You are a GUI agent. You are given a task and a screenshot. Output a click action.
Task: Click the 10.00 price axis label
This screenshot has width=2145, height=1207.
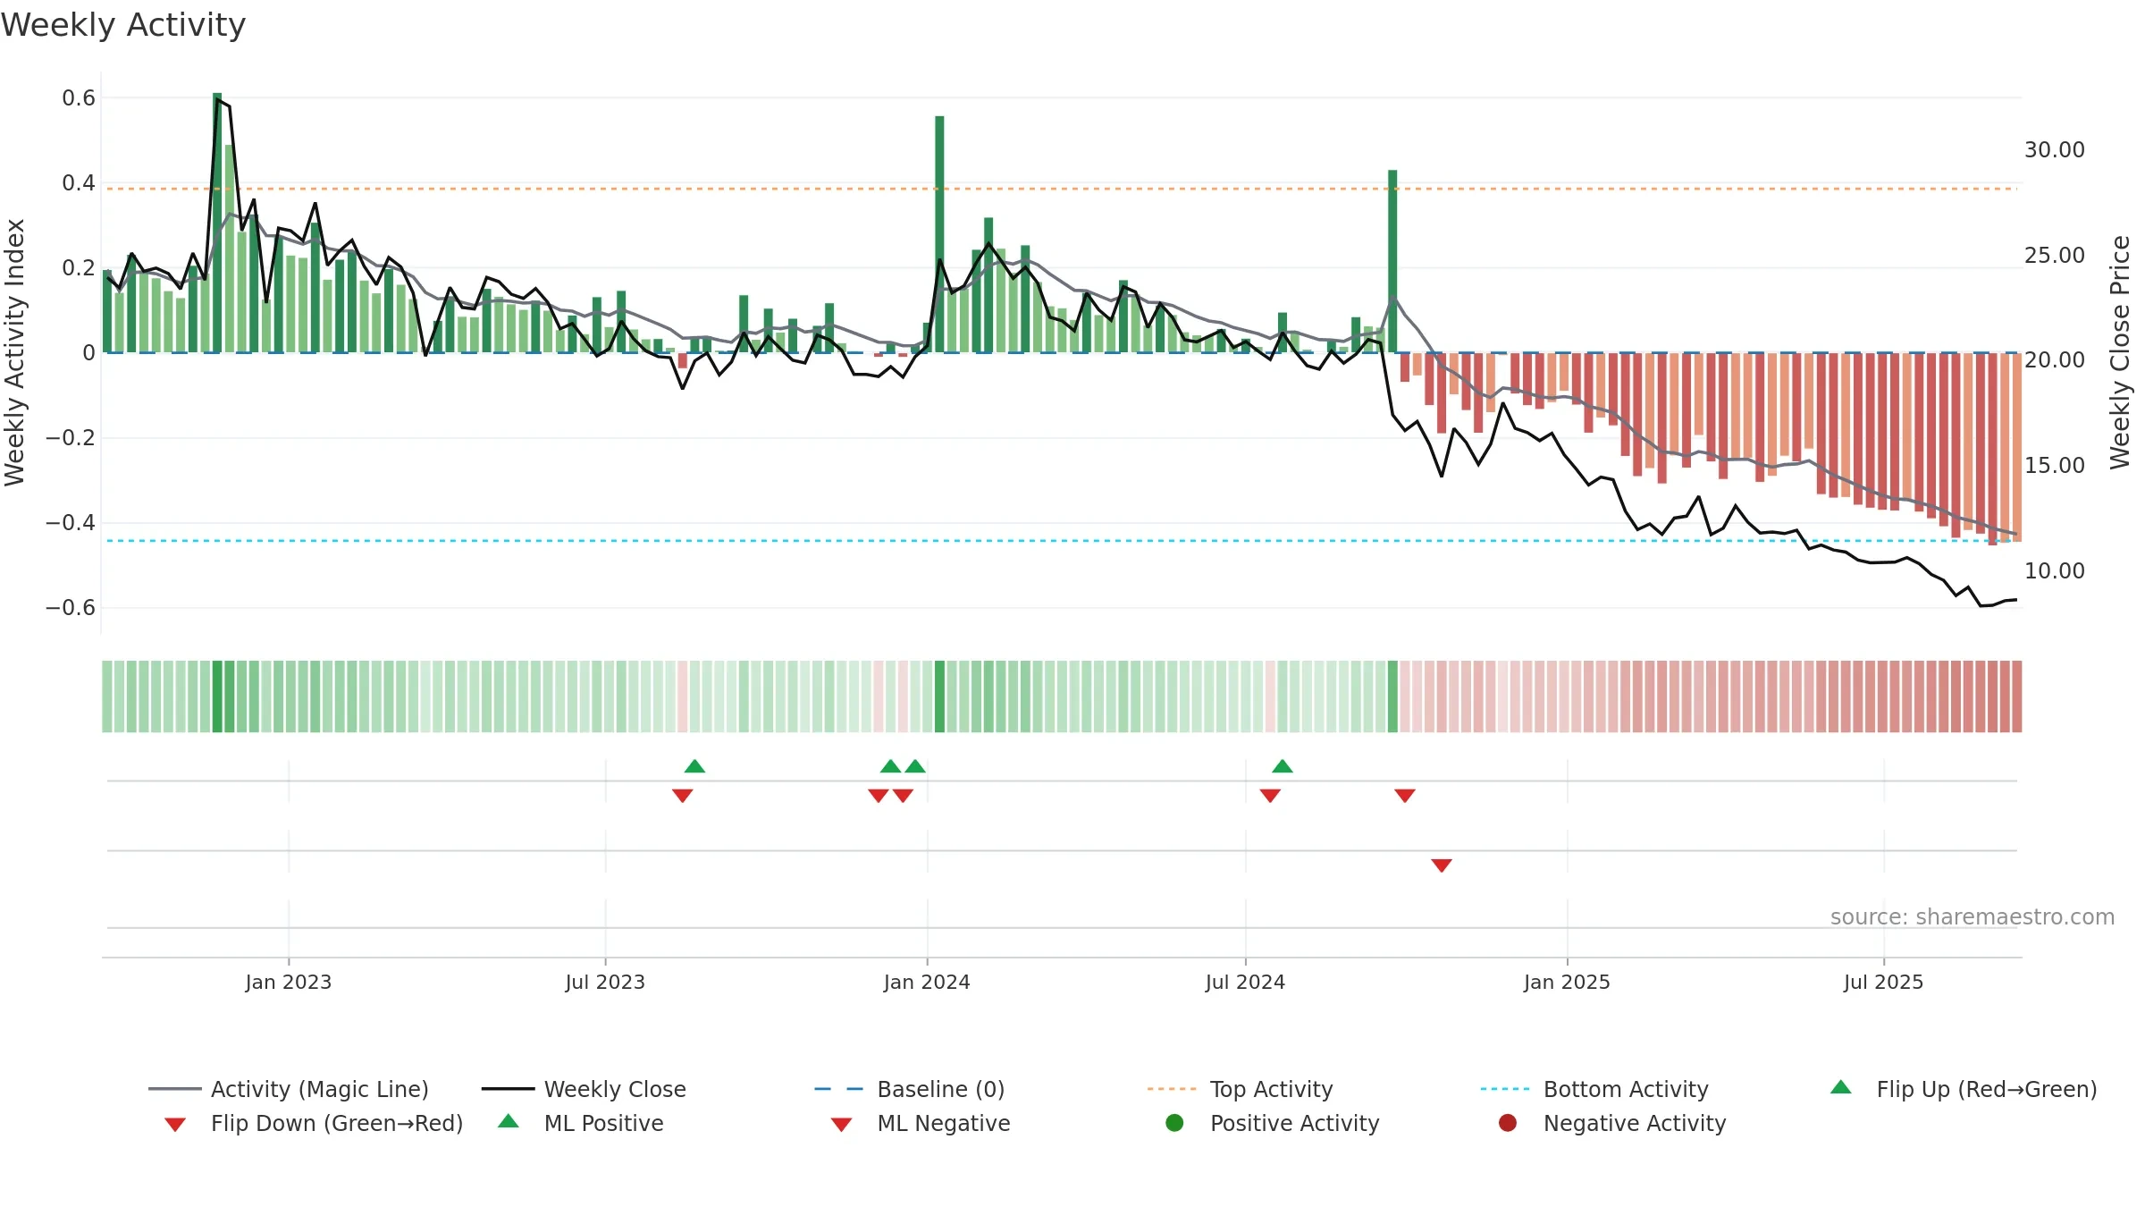click(x=2055, y=570)
